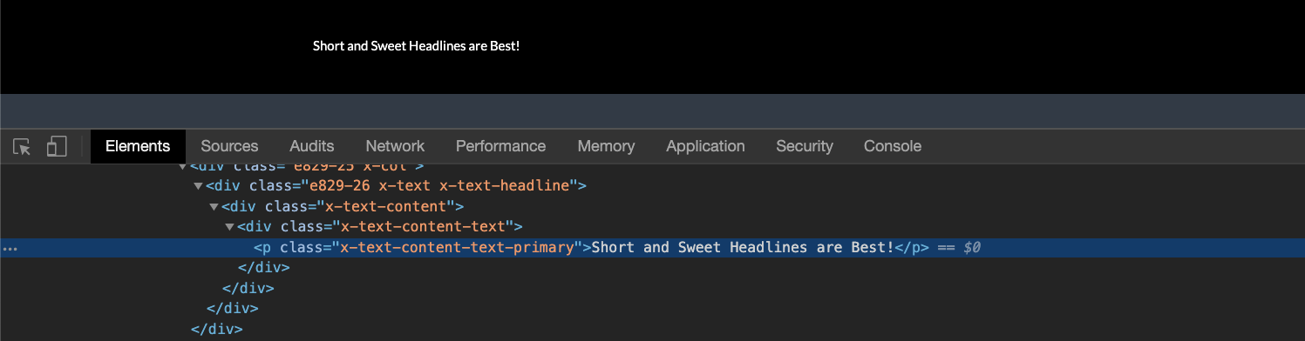Collapse the x-text-content div node
The image size is (1305, 341).
pyautogui.click(x=214, y=206)
